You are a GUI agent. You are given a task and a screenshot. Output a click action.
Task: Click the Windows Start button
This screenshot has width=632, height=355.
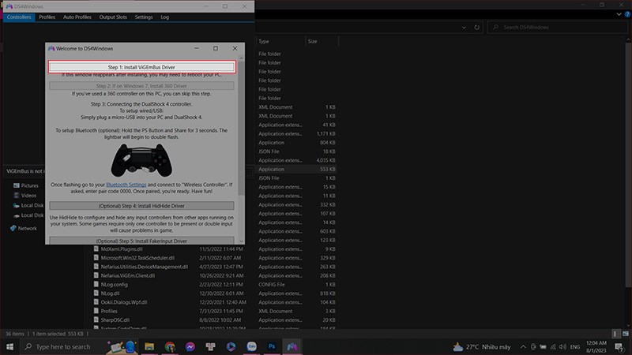(9, 346)
